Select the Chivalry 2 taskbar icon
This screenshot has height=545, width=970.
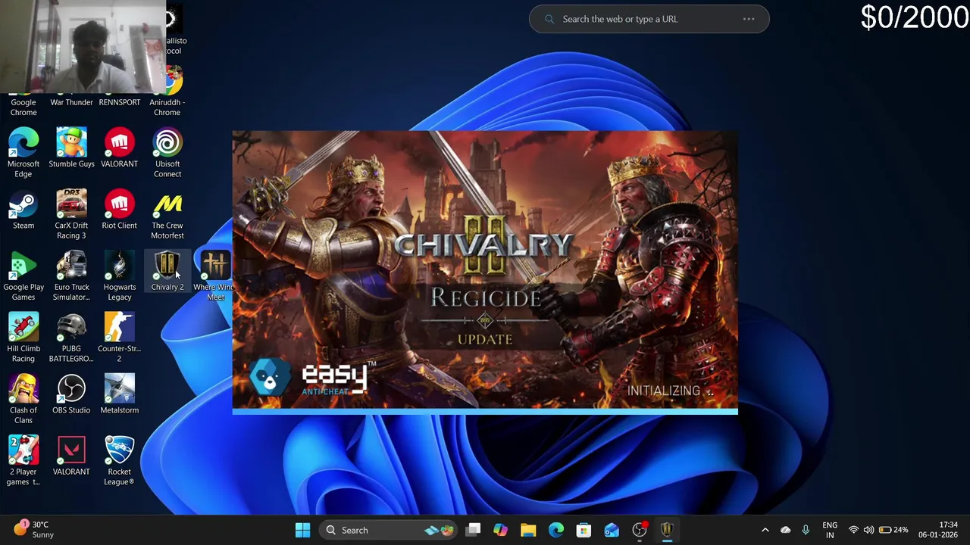(667, 530)
